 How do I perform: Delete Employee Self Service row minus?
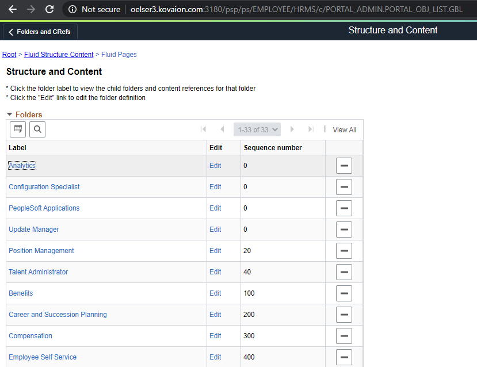[x=344, y=357]
